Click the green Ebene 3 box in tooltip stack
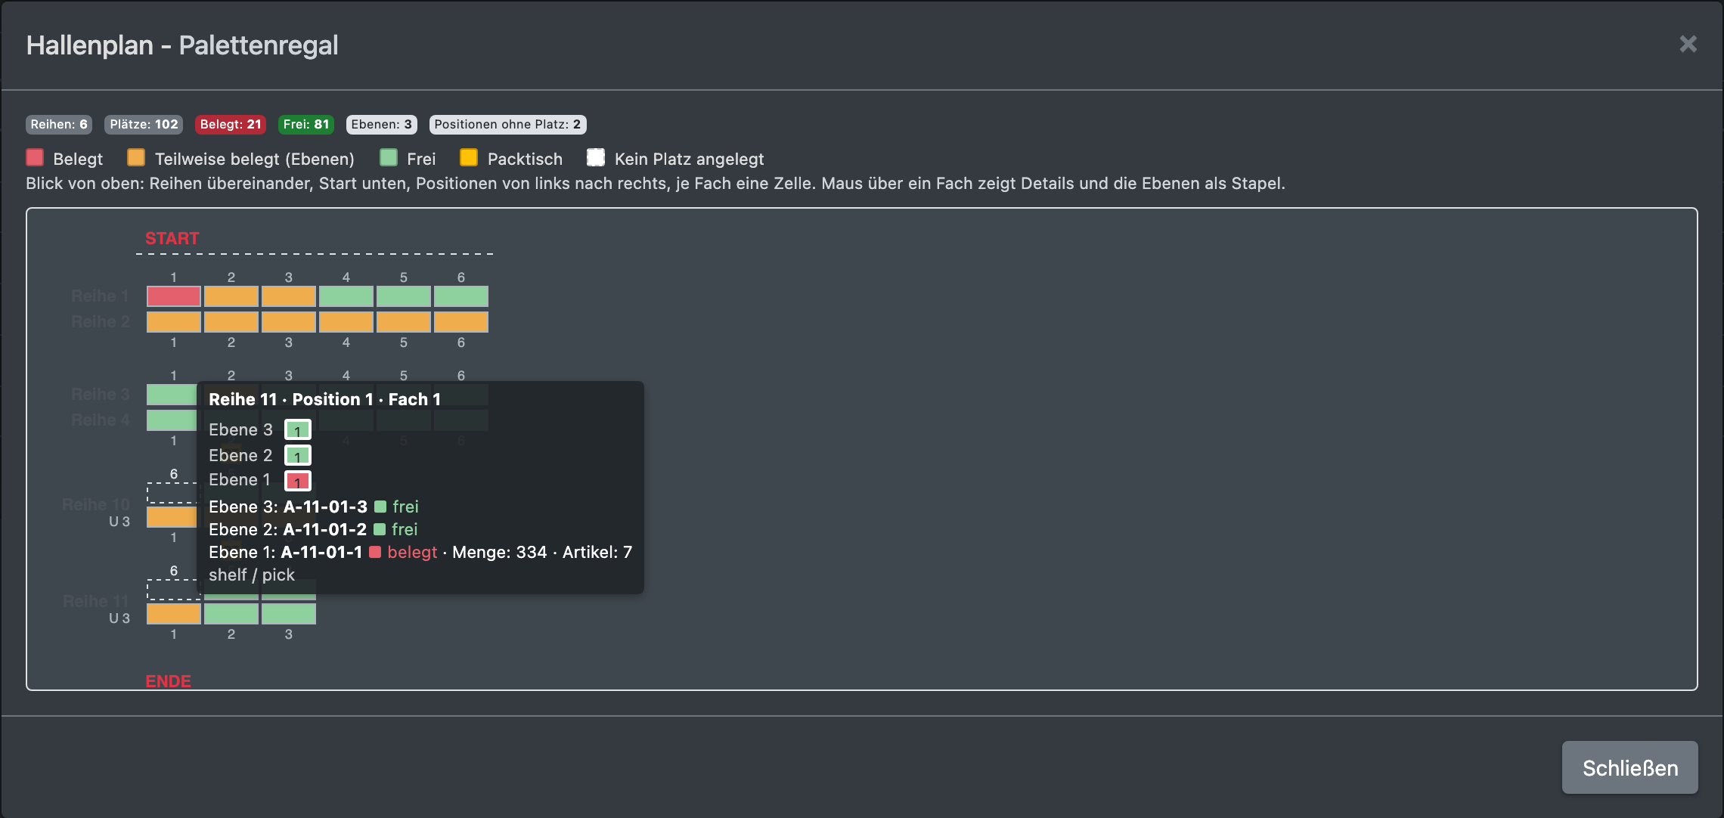Viewport: 1724px width, 818px height. 298,430
